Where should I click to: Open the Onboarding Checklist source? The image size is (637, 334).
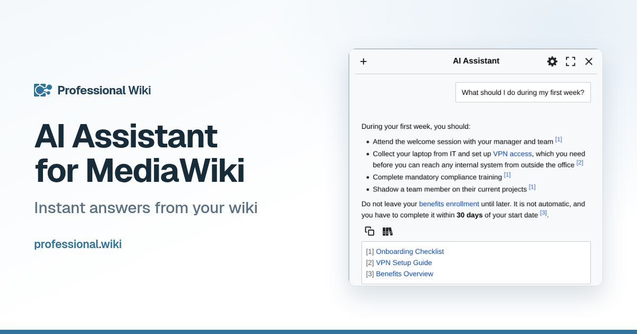click(x=410, y=252)
